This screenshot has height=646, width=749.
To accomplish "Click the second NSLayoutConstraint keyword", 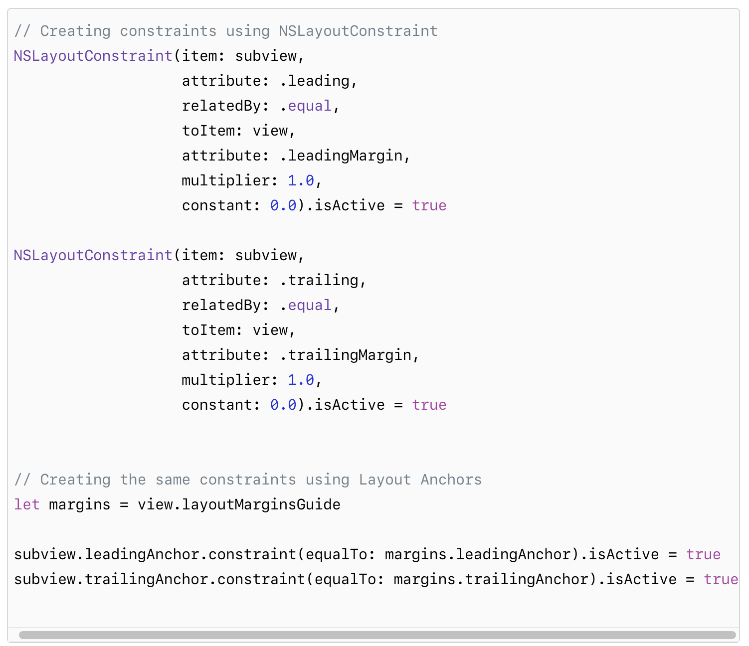I will click(x=93, y=255).
